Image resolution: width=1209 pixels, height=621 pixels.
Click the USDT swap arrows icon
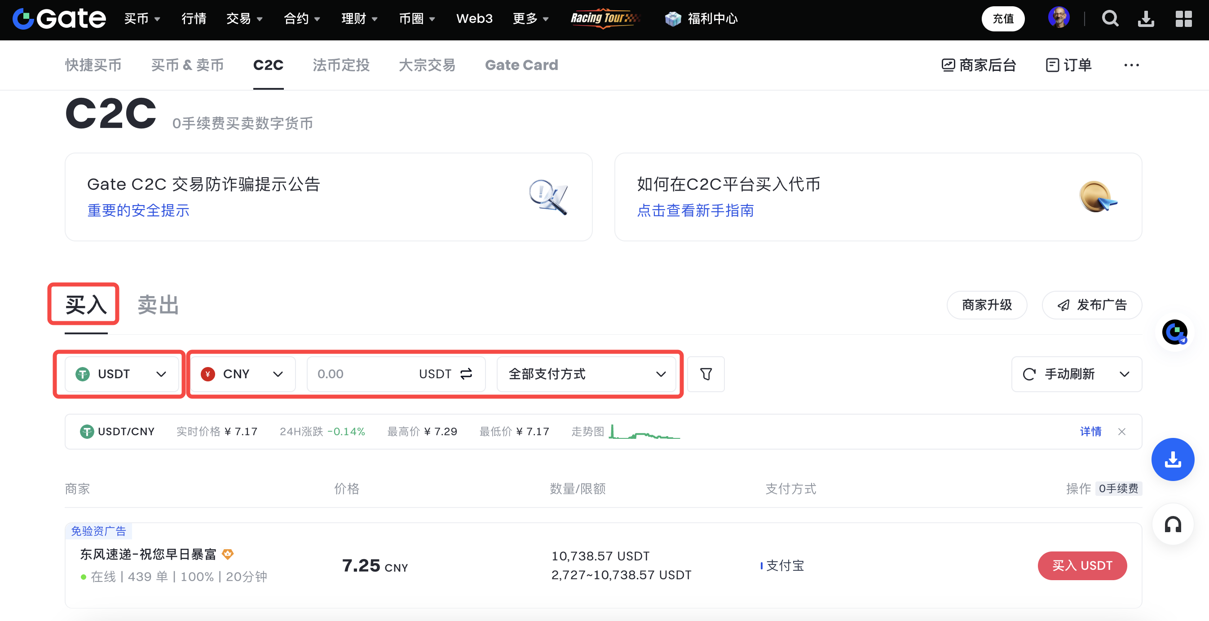pyautogui.click(x=466, y=374)
